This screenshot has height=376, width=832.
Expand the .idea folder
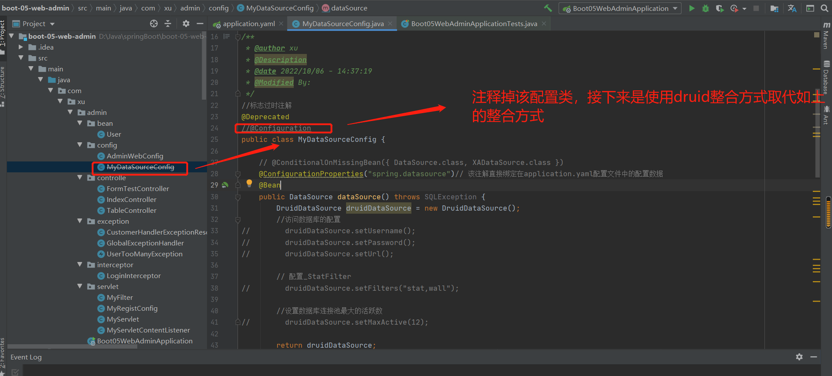point(20,47)
